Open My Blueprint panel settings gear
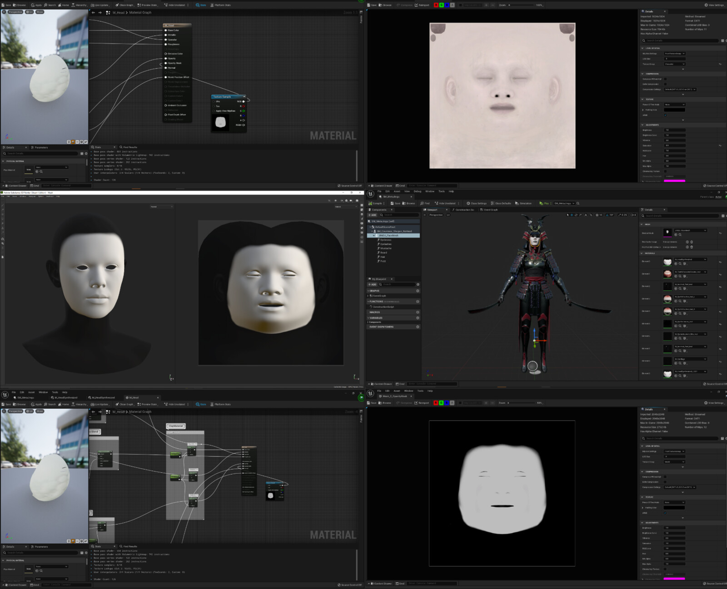Image resolution: width=727 pixels, height=589 pixels. 418,284
